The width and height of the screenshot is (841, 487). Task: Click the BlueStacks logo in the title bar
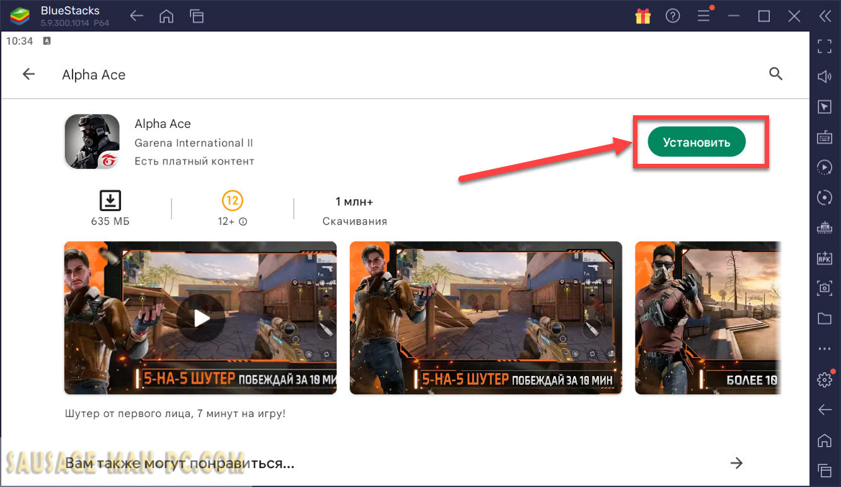click(x=20, y=16)
